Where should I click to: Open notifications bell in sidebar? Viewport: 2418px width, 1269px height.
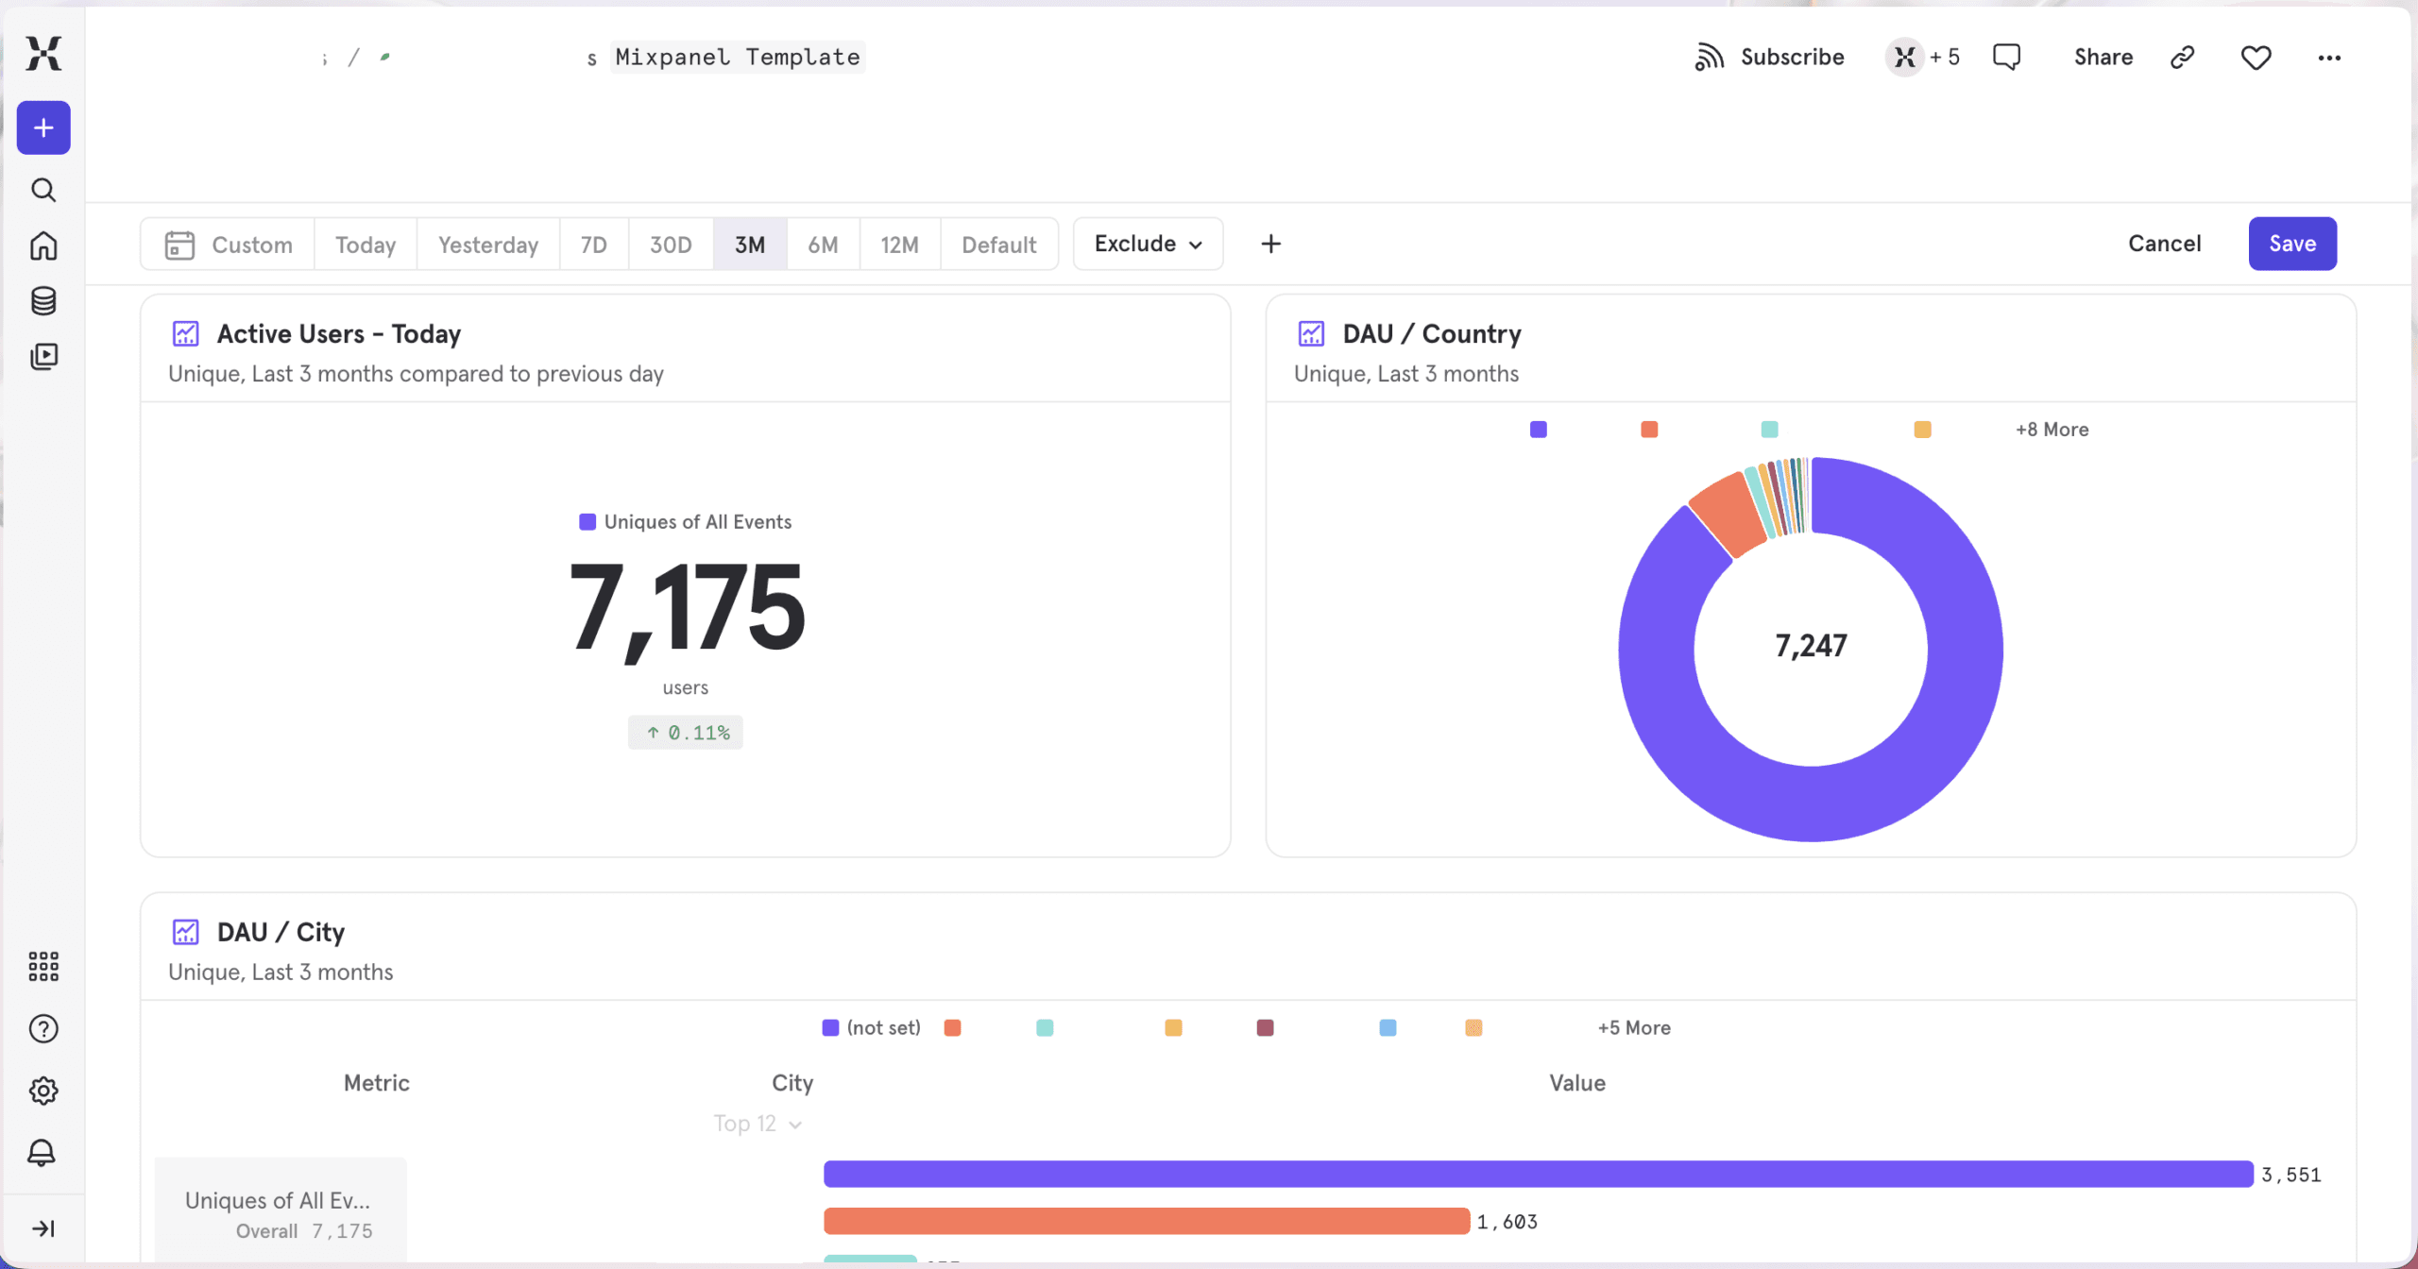pyautogui.click(x=42, y=1152)
